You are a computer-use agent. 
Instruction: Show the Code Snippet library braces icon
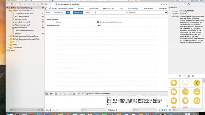[x=184, y=76]
